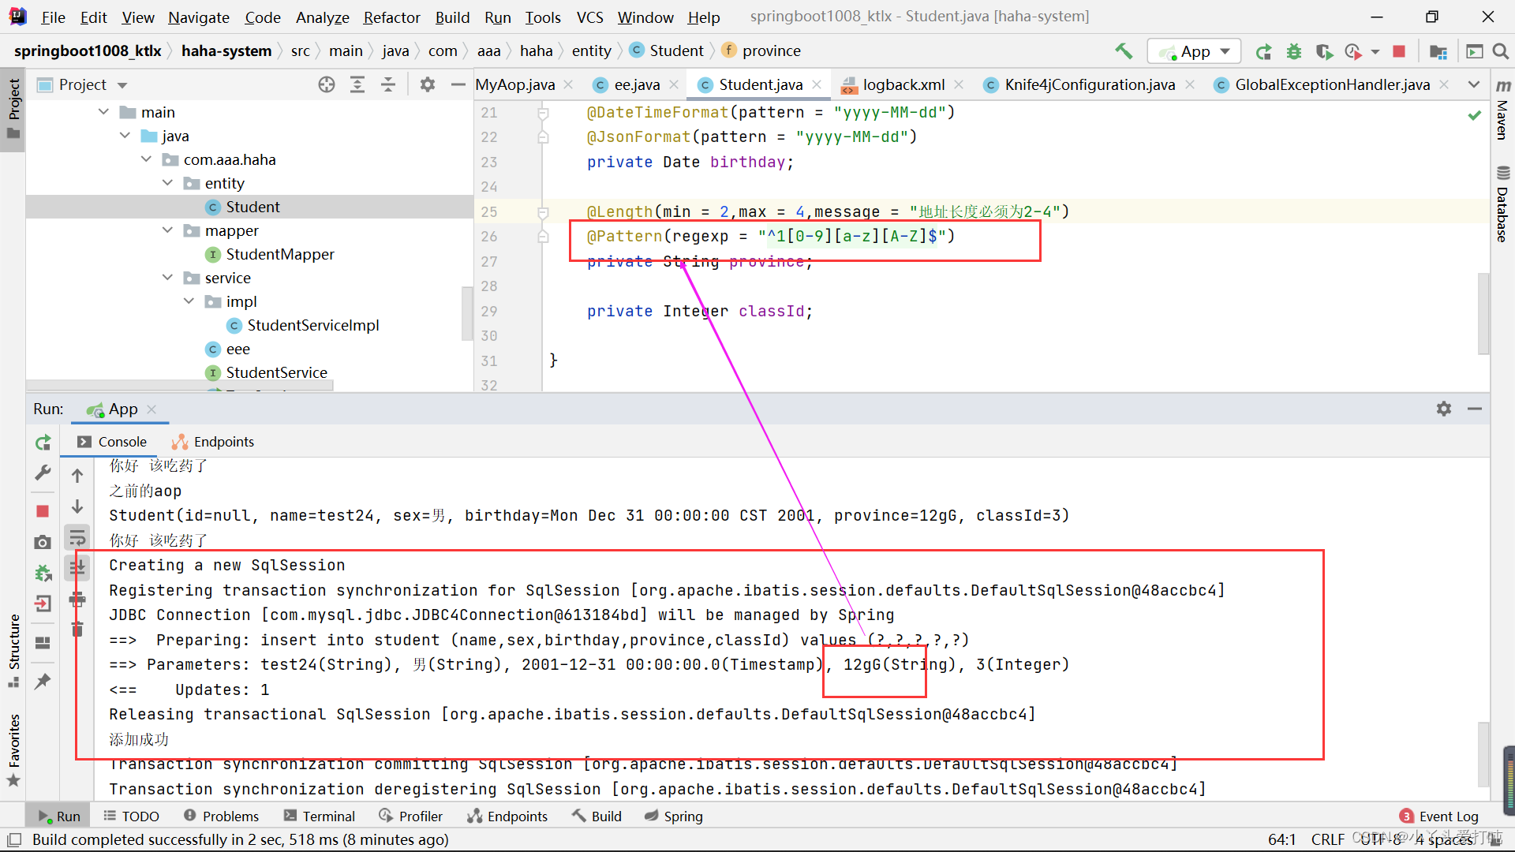Screen dimensions: 1515x852
Task: Toggle the Structure tool window stripe button
Action: 13,650
